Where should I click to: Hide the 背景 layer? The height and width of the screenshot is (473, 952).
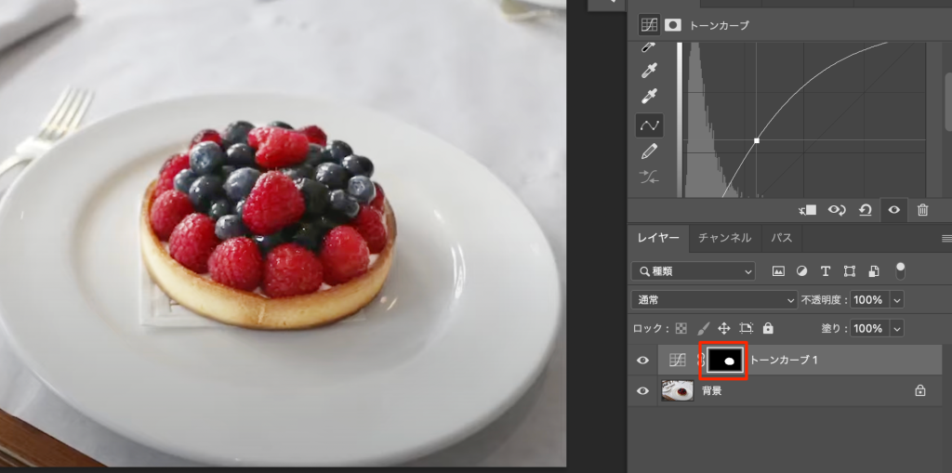642,391
